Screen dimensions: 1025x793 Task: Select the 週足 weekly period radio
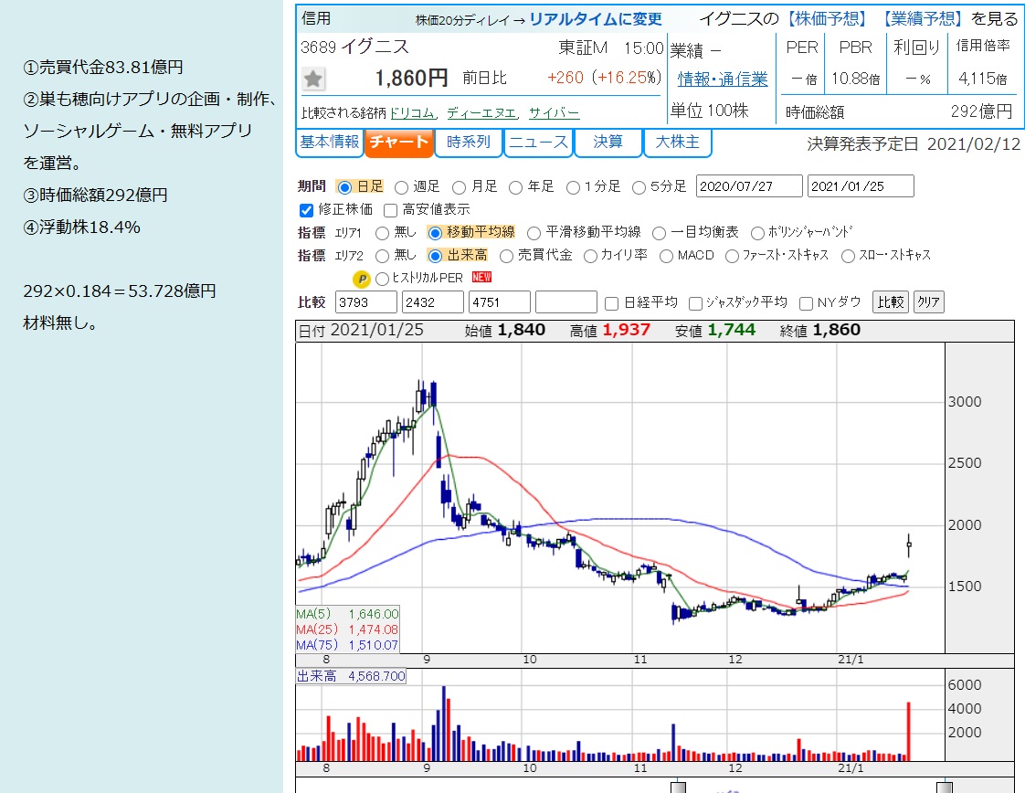[401, 187]
